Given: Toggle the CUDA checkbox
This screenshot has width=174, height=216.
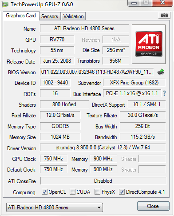Looking at the screenshot, I should pyautogui.click(x=72, y=192).
